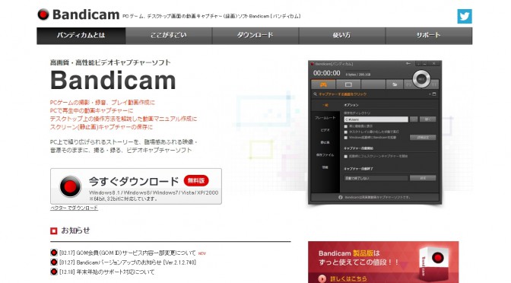Toggle タスクトレイに最小化 checkbox
The image size is (511, 283).
click(346, 132)
